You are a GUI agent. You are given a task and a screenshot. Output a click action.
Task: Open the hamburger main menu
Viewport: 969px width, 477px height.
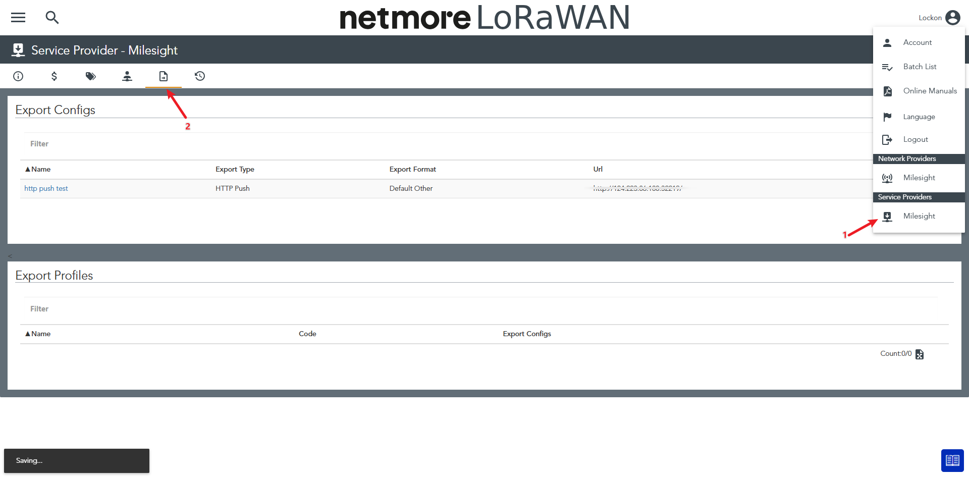pos(18,18)
